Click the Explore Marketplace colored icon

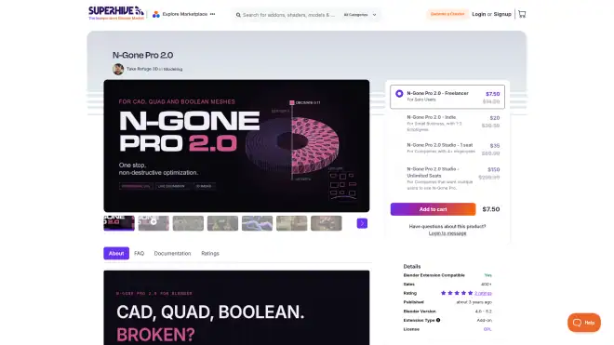156,15
